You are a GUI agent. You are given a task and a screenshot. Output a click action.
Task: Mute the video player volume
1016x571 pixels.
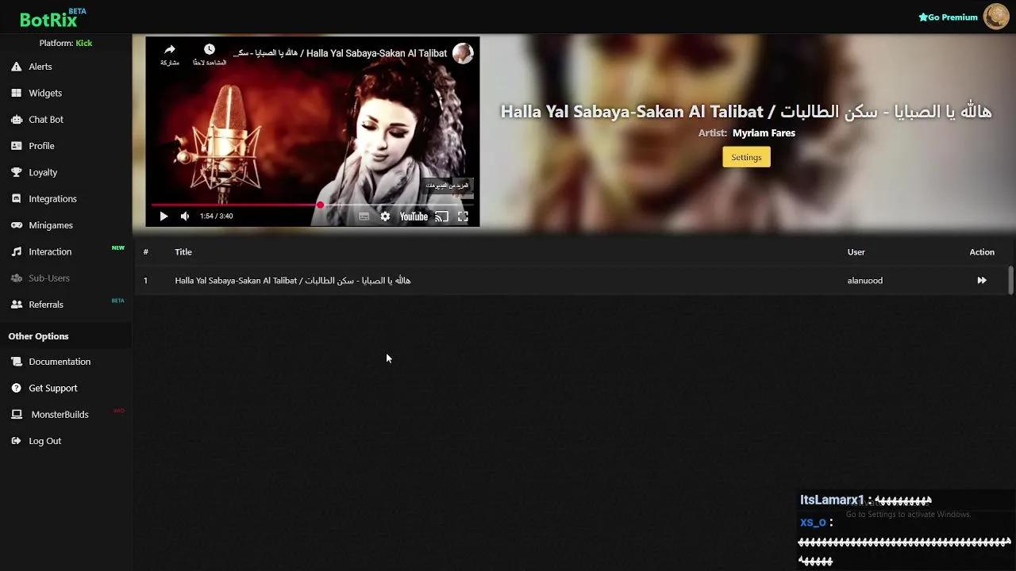[185, 217]
